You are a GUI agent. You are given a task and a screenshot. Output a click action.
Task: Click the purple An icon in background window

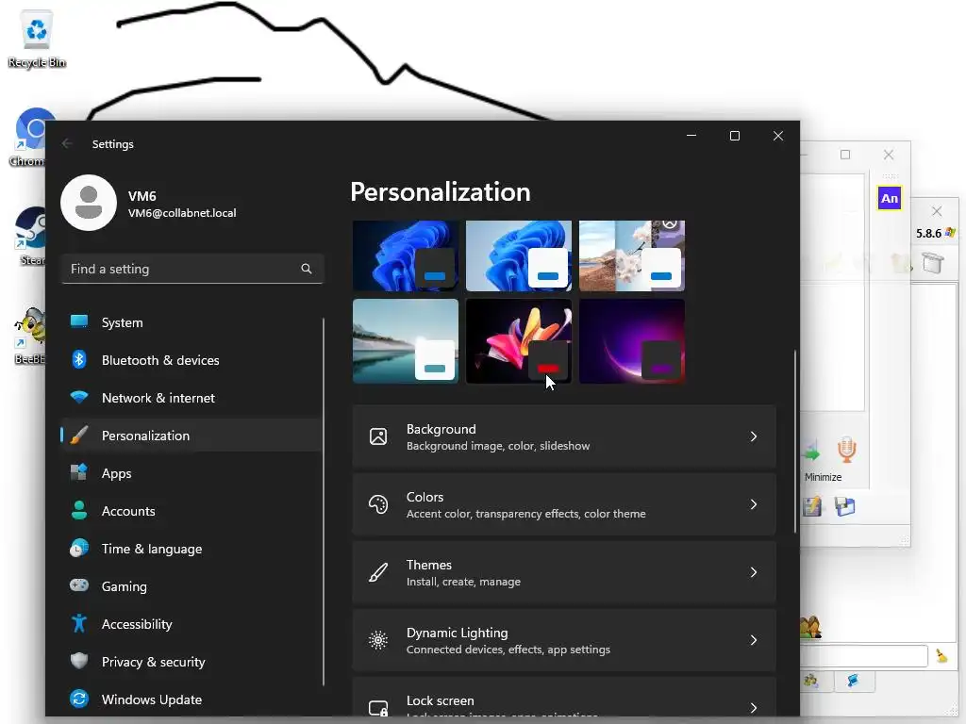click(x=889, y=198)
